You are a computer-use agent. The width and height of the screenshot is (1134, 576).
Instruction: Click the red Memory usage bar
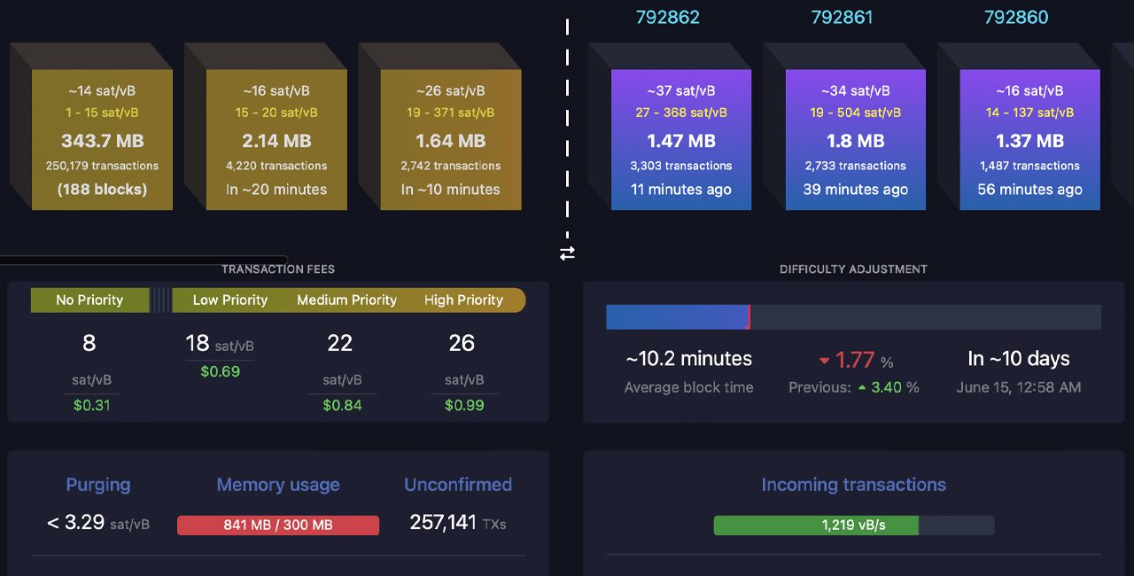277,525
